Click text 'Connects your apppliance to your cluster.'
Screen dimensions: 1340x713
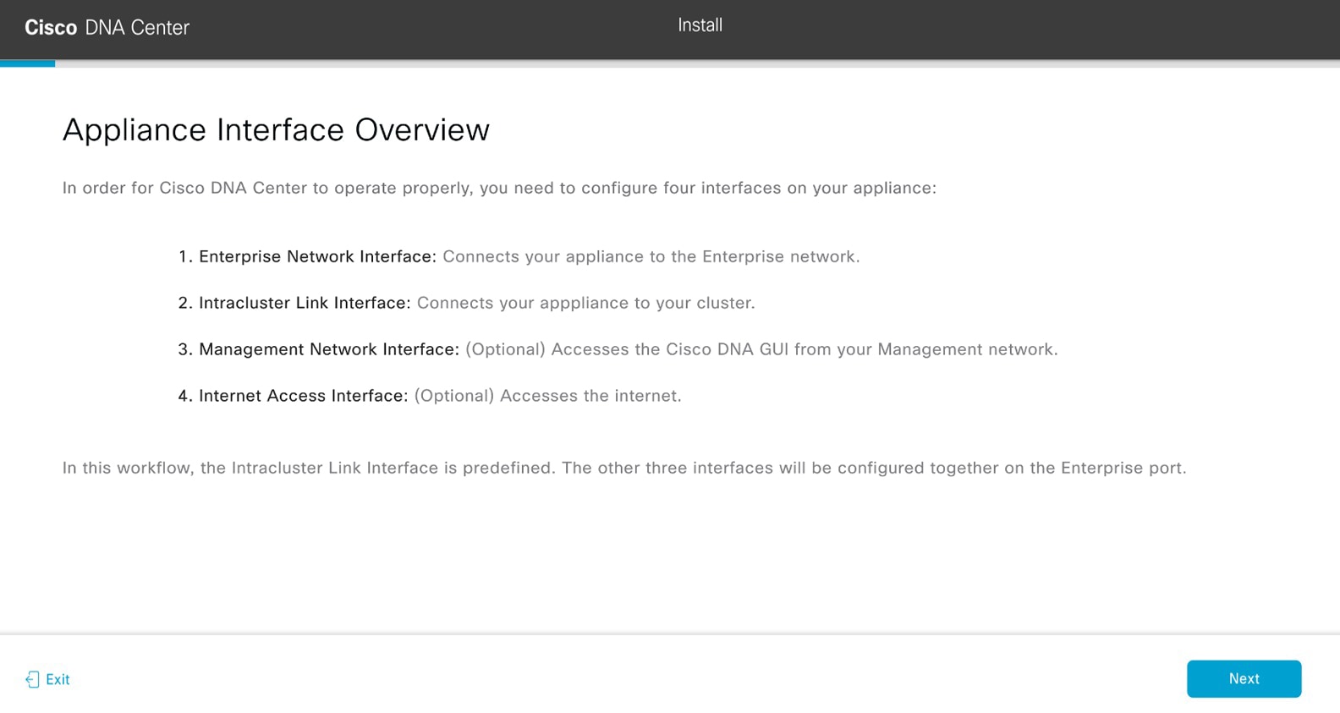point(586,303)
